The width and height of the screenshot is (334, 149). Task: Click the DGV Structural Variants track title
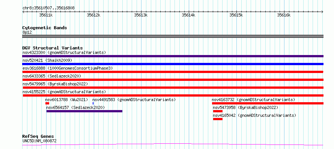[x=53, y=48]
